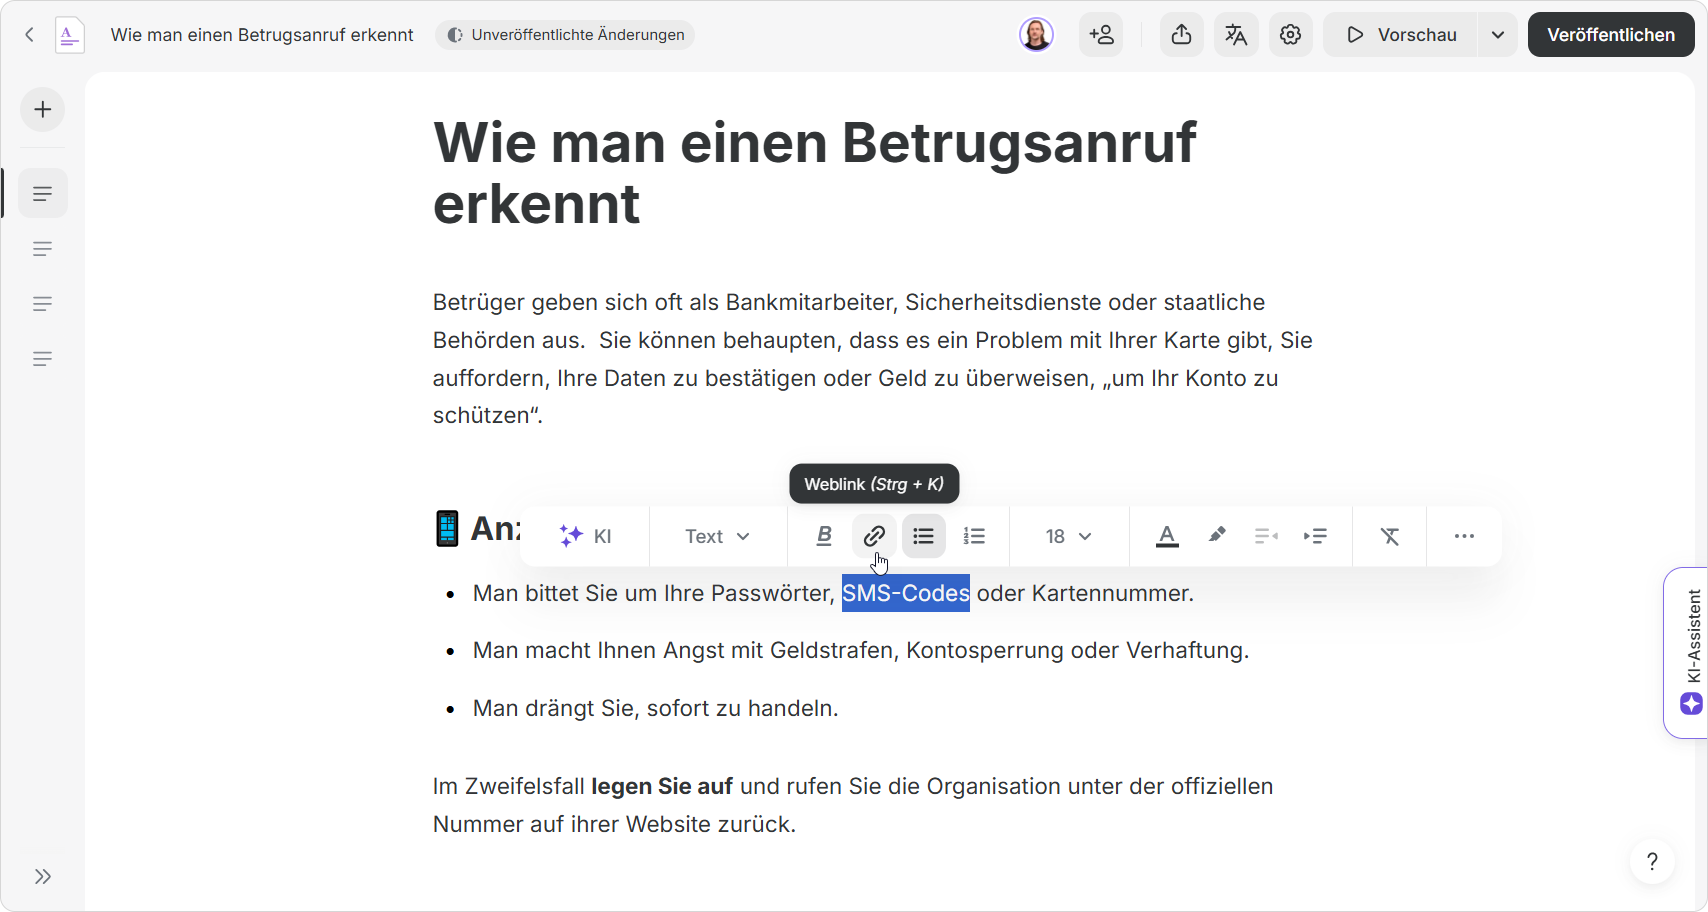Click the Veröffentlichen button
Screen dimensions: 1708x912
pos(1610,34)
